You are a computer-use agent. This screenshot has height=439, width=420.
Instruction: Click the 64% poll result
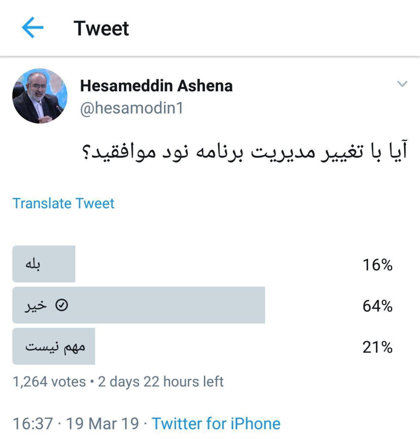(377, 306)
